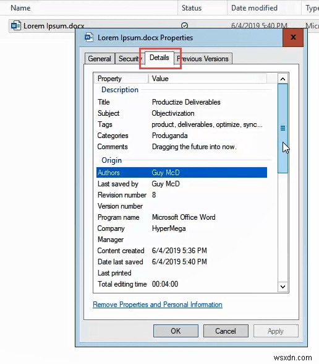Viewport: 319px width, 364px height.
Task: Click the Title property label
Action: pyautogui.click(x=104, y=102)
